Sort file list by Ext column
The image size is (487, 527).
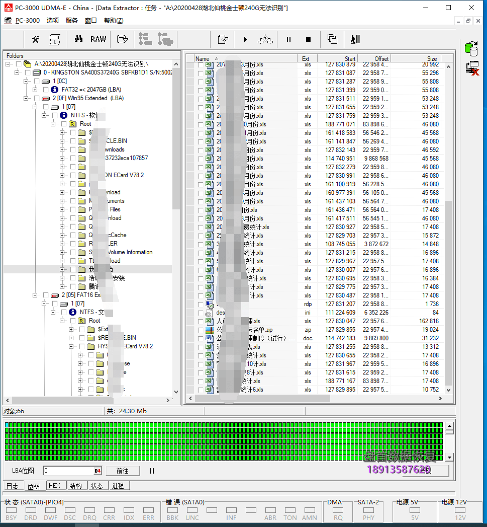(307, 59)
